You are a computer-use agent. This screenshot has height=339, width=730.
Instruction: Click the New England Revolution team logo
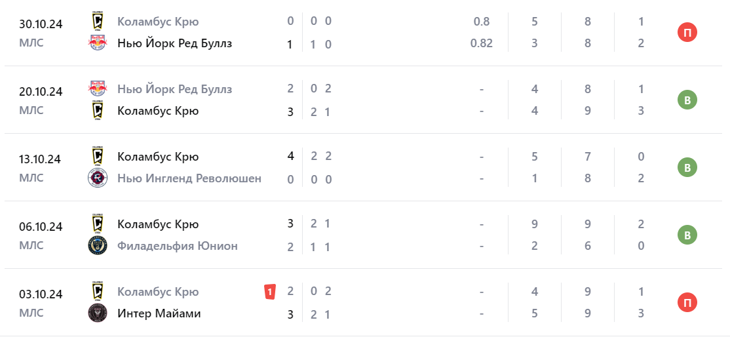(x=97, y=178)
